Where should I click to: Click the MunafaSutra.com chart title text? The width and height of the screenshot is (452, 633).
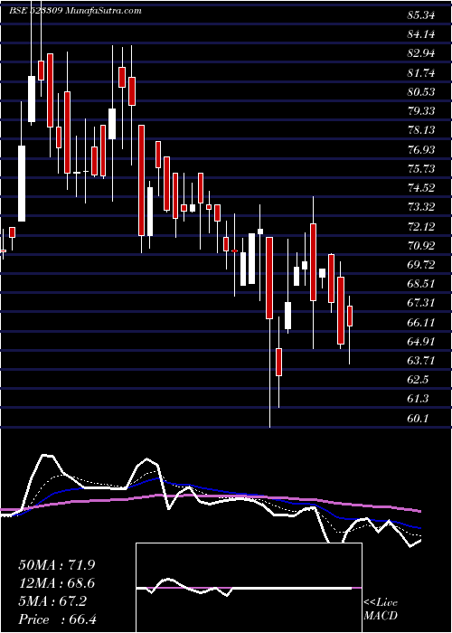[103, 11]
